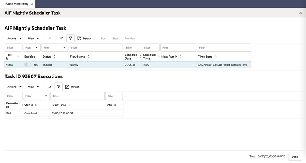Open Actions menu in Executions toolbar
This screenshot has width=306, height=163.
point(14,87)
